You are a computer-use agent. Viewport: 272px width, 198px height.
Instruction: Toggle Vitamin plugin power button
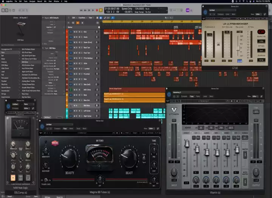(x=169, y=94)
